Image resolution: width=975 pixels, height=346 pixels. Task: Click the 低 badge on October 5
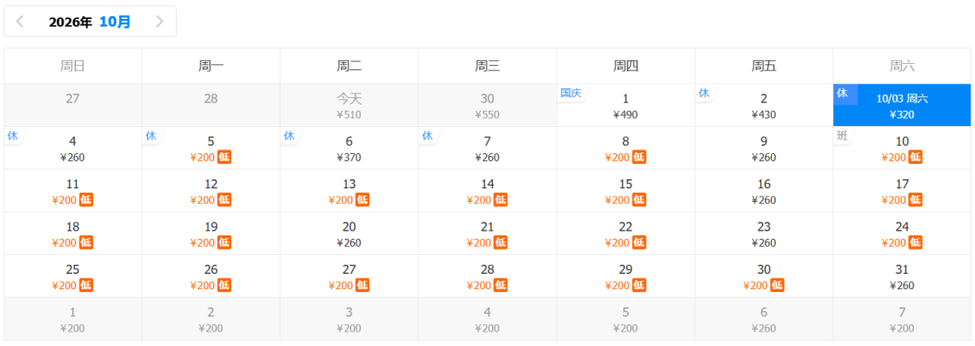(x=224, y=157)
